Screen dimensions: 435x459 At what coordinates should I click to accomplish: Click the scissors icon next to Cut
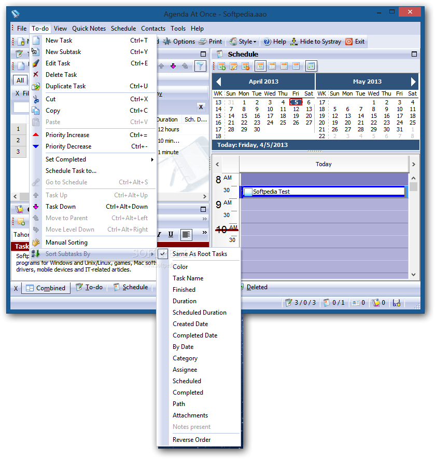coord(36,99)
